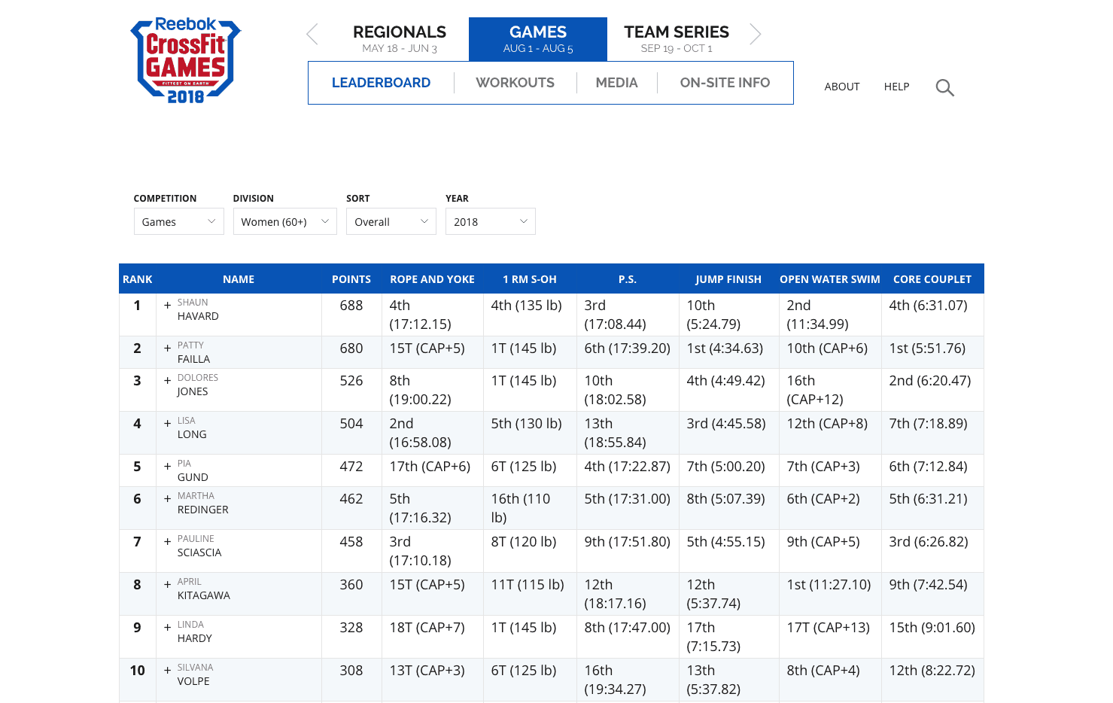Expand Patty Failla's athlete details

167,348
